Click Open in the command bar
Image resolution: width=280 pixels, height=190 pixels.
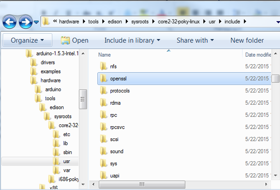coord(75,40)
